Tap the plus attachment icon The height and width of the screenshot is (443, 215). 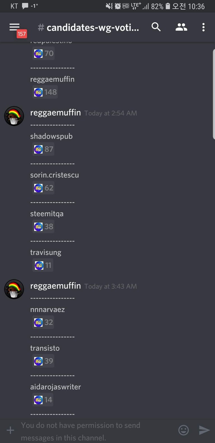tap(10, 430)
